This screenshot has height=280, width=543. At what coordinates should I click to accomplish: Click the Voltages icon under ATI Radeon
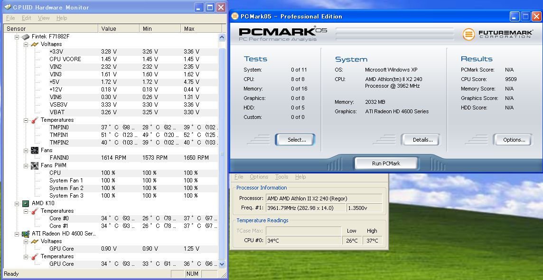click(x=35, y=241)
